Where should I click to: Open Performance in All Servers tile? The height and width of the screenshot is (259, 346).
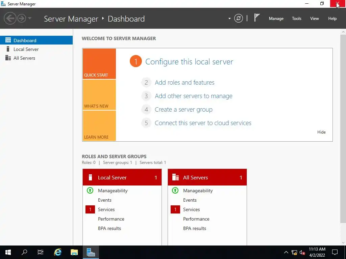pos(196,219)
